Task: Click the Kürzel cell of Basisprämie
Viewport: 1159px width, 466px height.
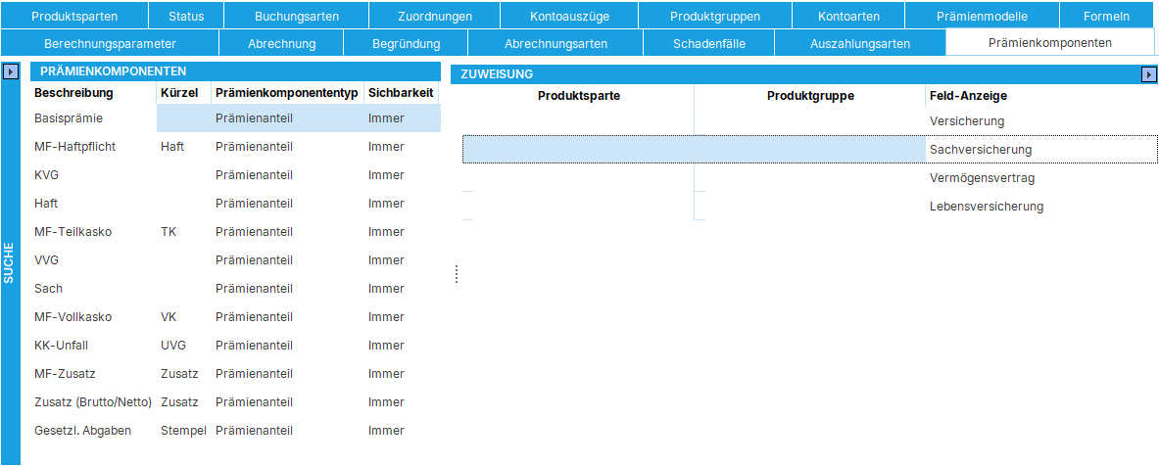Action: click(x=183, y=118)
